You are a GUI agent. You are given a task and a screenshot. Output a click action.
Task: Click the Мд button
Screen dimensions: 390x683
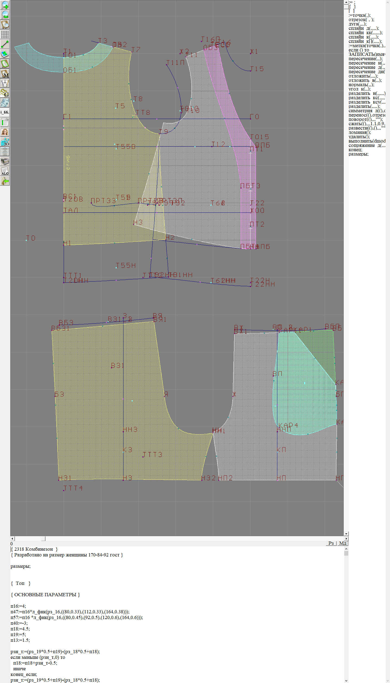coord(343,543)
